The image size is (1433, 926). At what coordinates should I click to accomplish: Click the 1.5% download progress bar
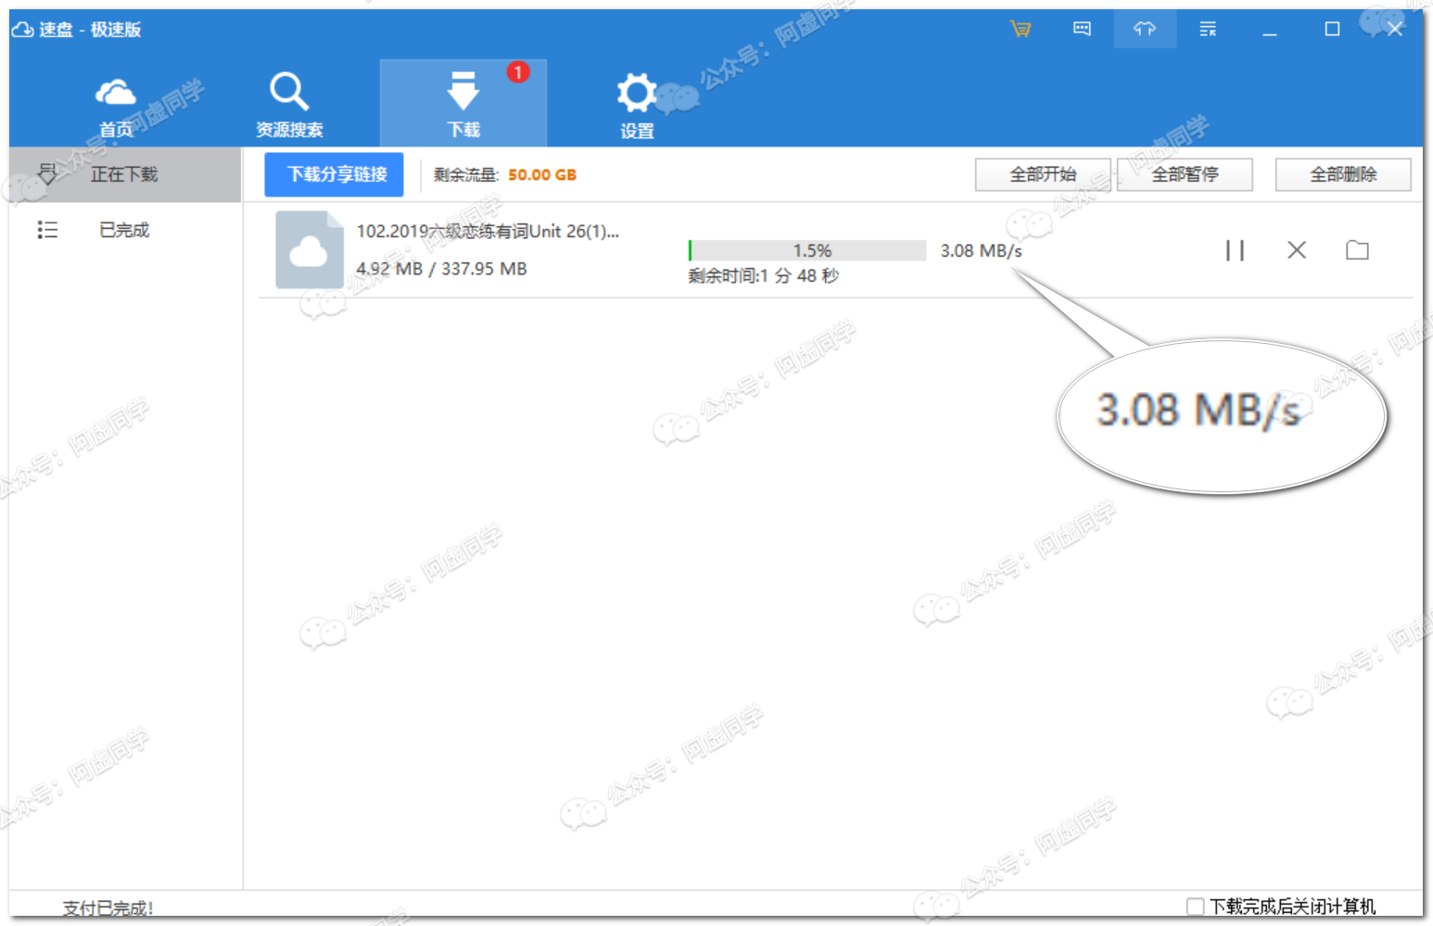(807, 250)
